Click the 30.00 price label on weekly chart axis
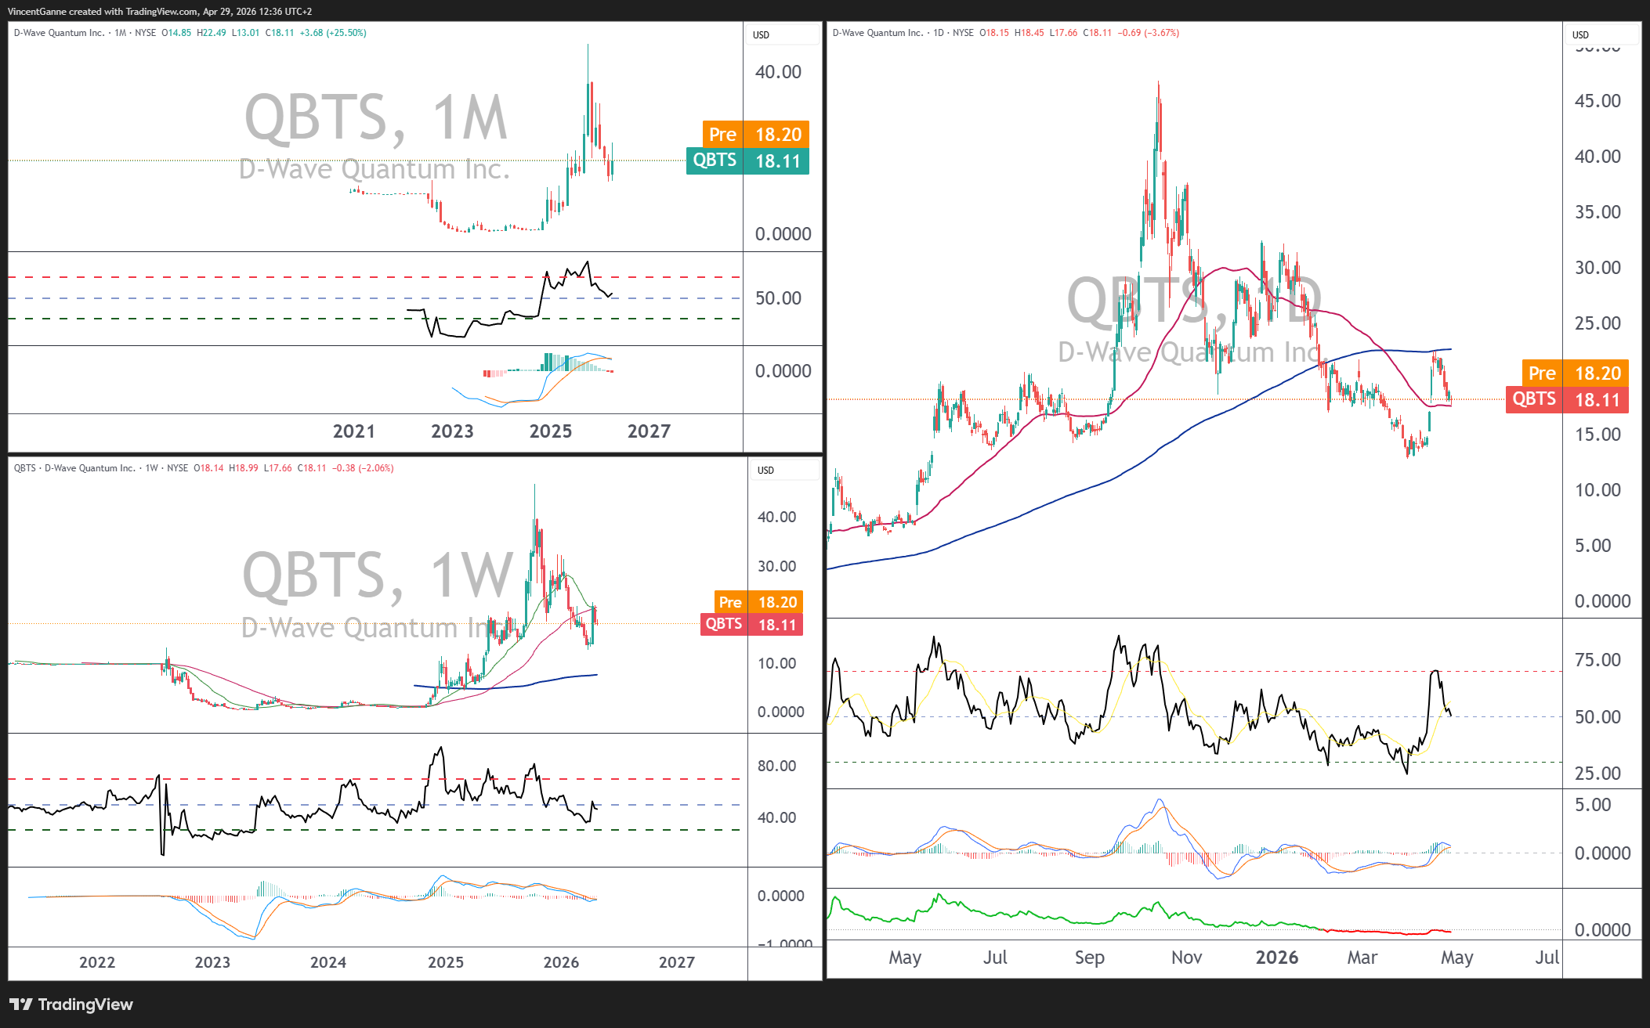 [x=776, y=566]
